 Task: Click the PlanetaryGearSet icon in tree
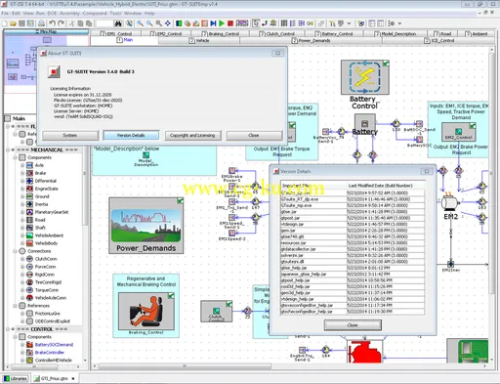29,212
